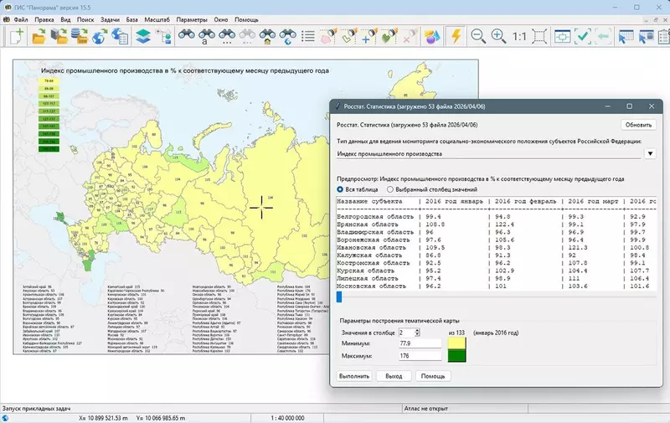Pick the yellow minimum color swatch
Image resolution: width=670 pixels, height=423 pixels.
[456, 343]
